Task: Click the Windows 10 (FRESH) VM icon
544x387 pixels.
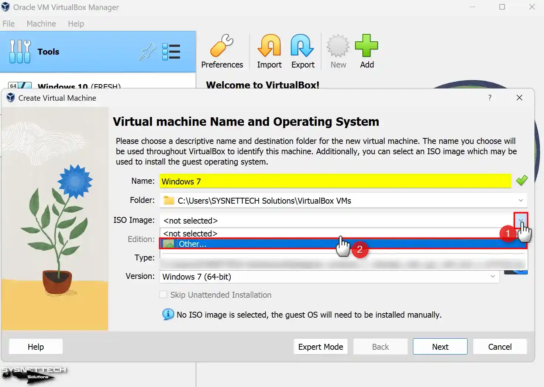Action: (x=20, y=86)
